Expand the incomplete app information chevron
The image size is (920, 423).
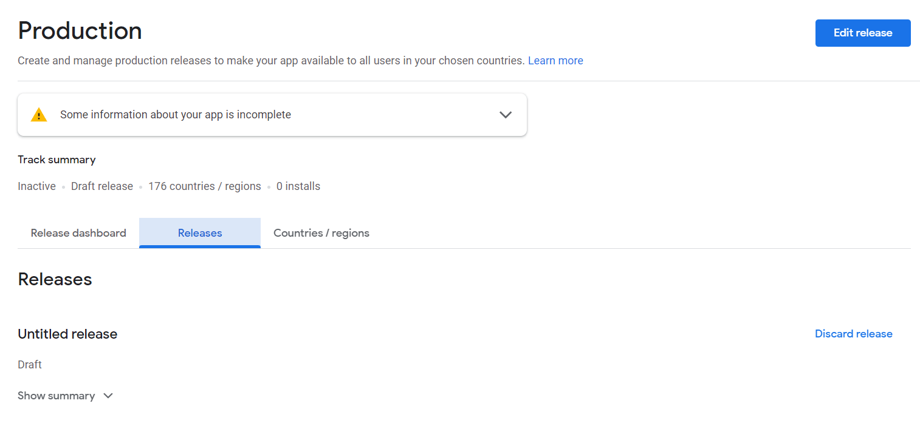pyautogui.click(x=505, y=115)
